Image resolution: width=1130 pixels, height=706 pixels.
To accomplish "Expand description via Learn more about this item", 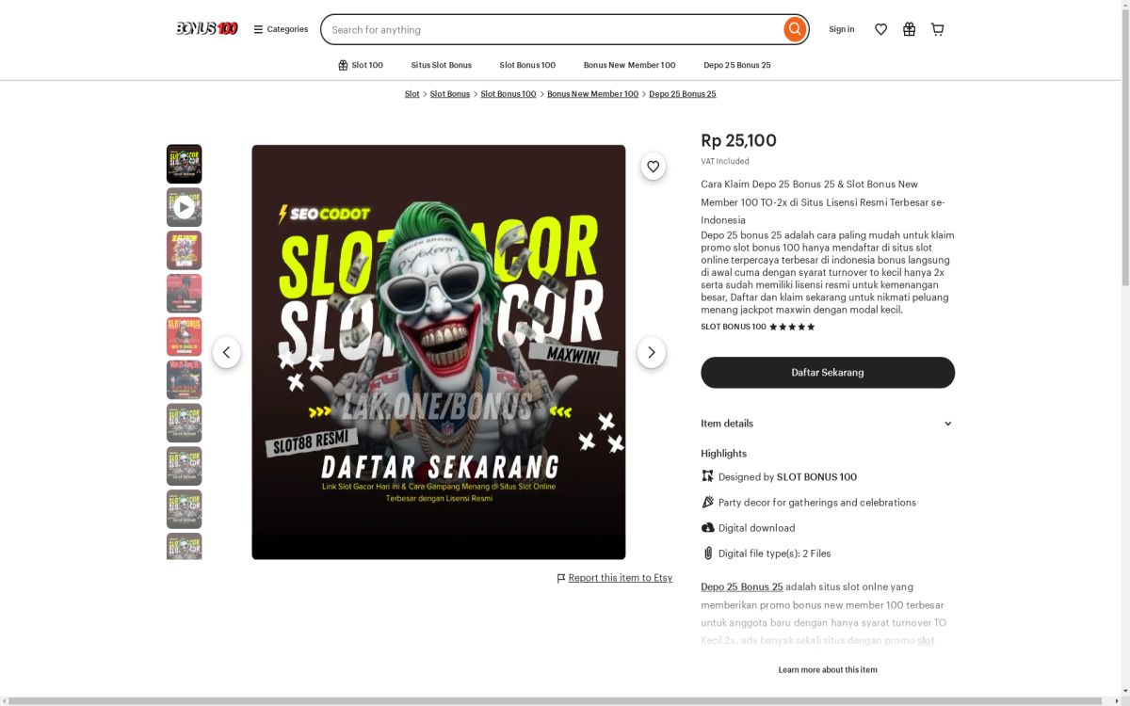I will tap(827, 670).
